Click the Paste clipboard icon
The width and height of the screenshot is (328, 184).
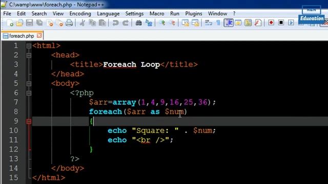[102, 22]
